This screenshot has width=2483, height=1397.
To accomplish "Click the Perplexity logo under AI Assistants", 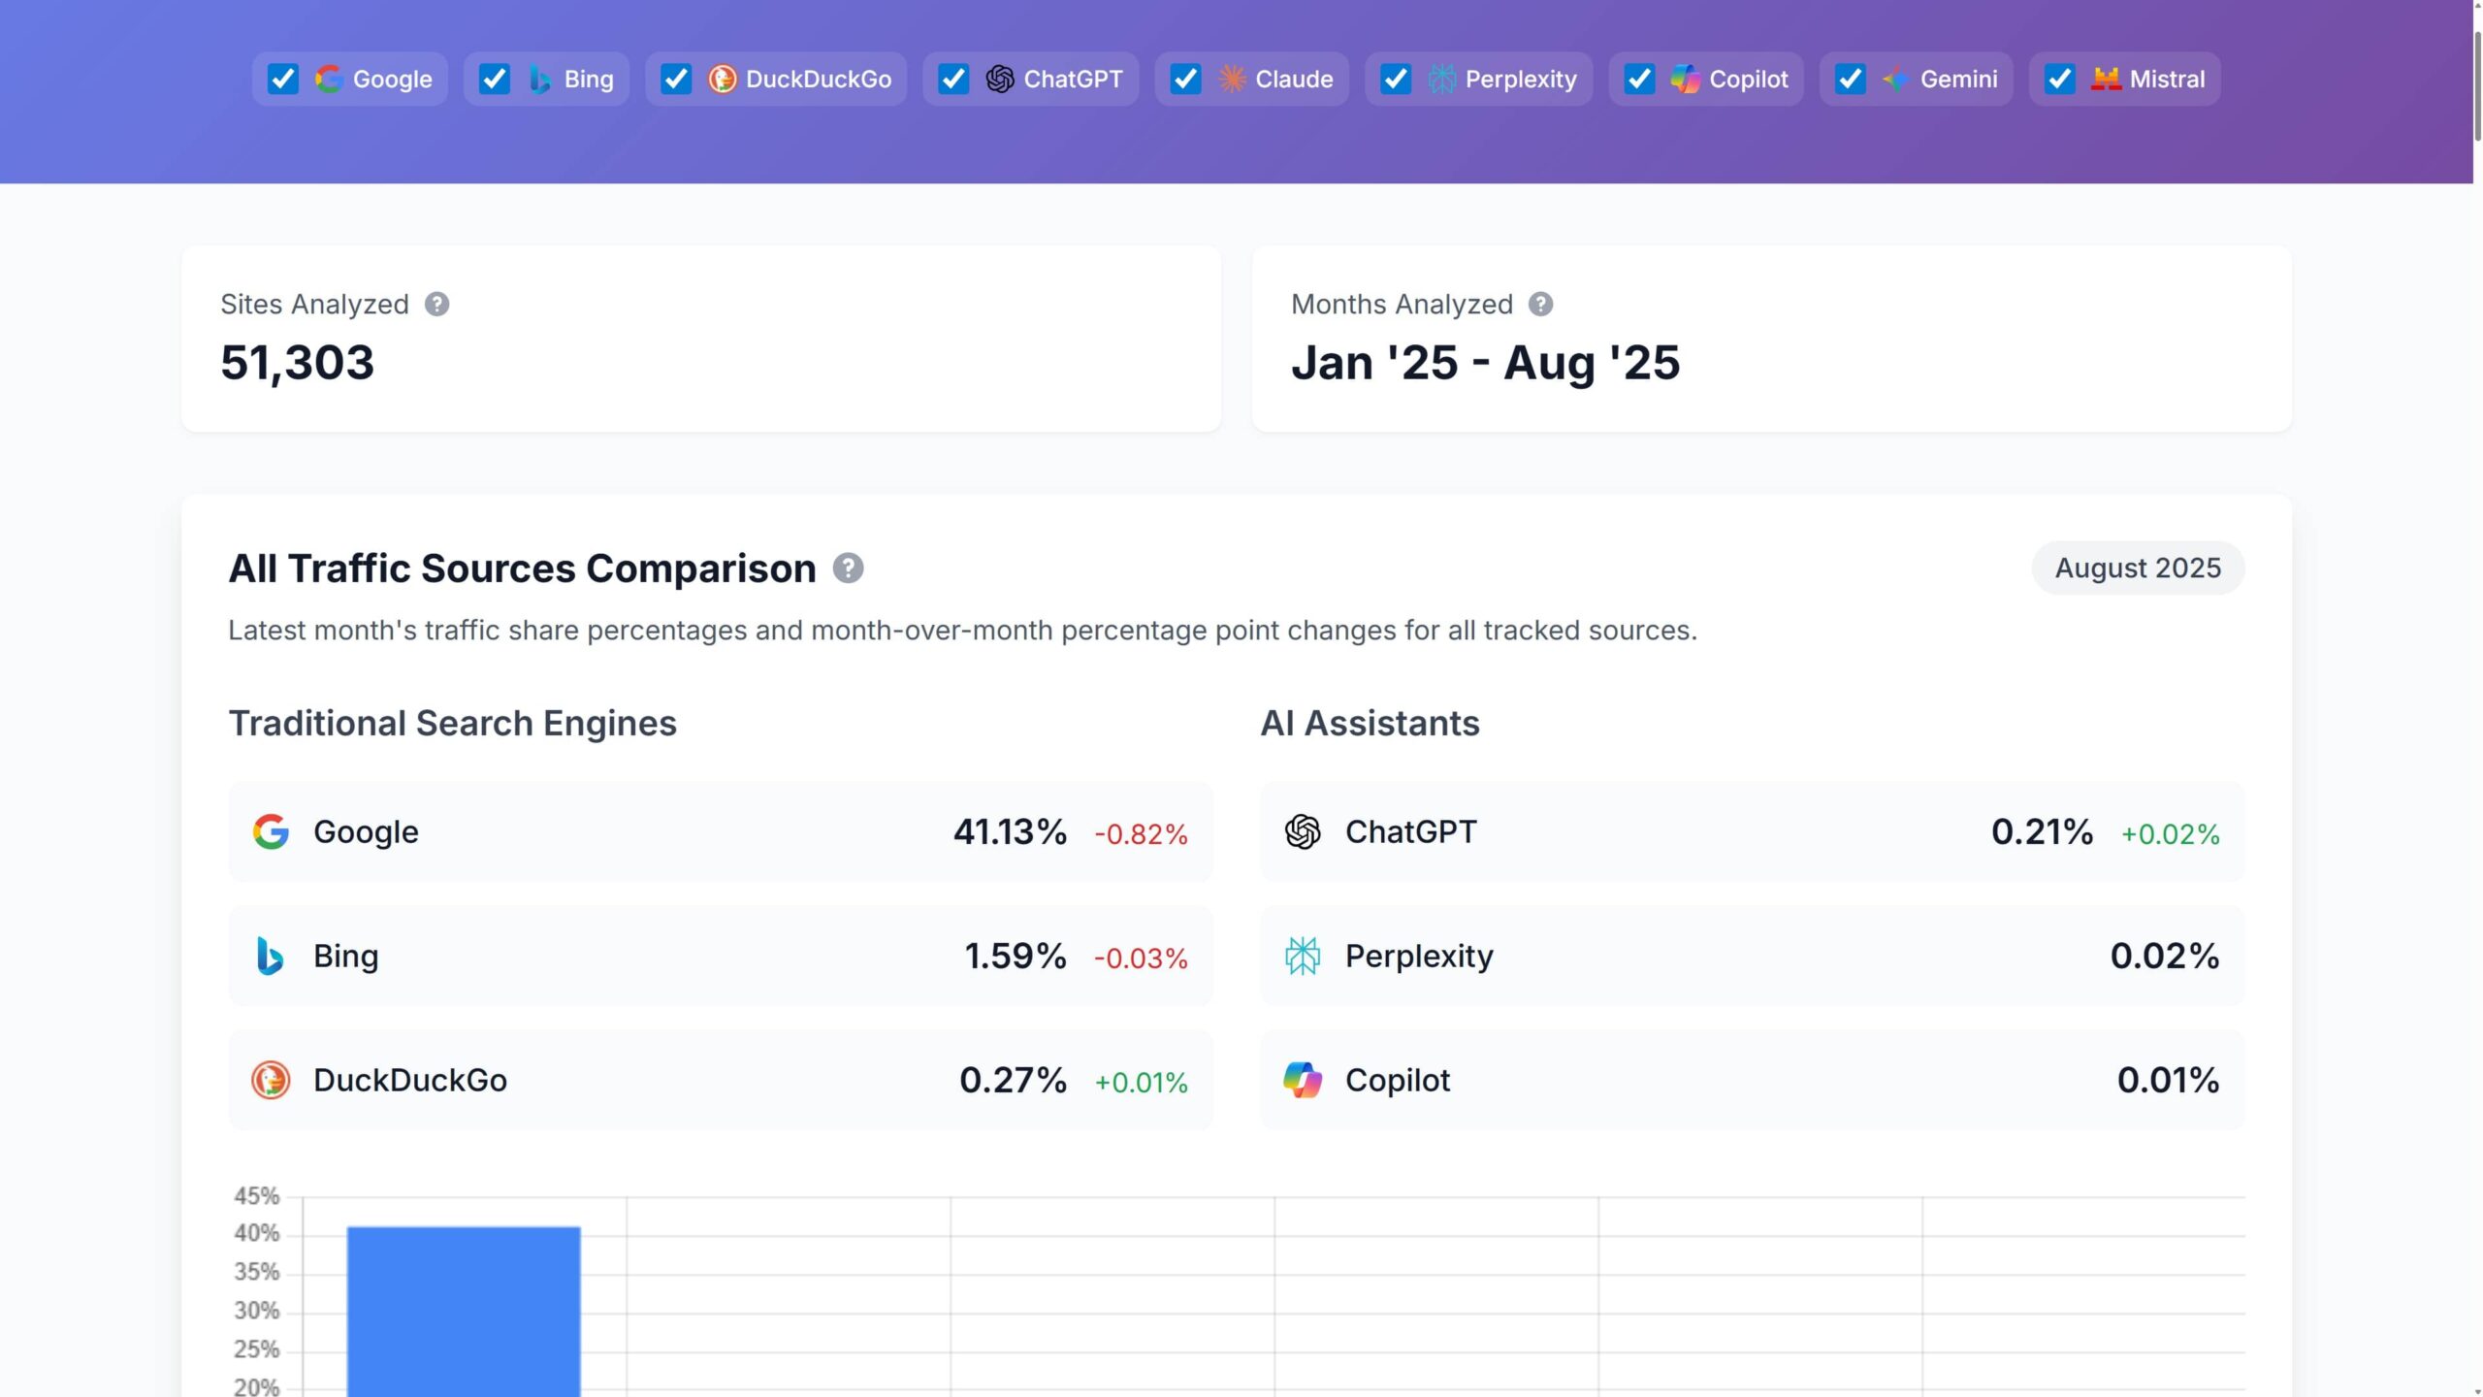I will pos(1303,957).
